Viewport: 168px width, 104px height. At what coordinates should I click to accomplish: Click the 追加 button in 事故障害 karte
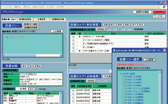click(106, 25)
